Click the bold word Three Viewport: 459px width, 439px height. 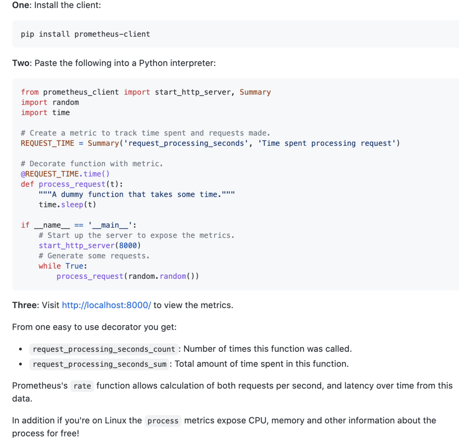[x=25, y=305]
